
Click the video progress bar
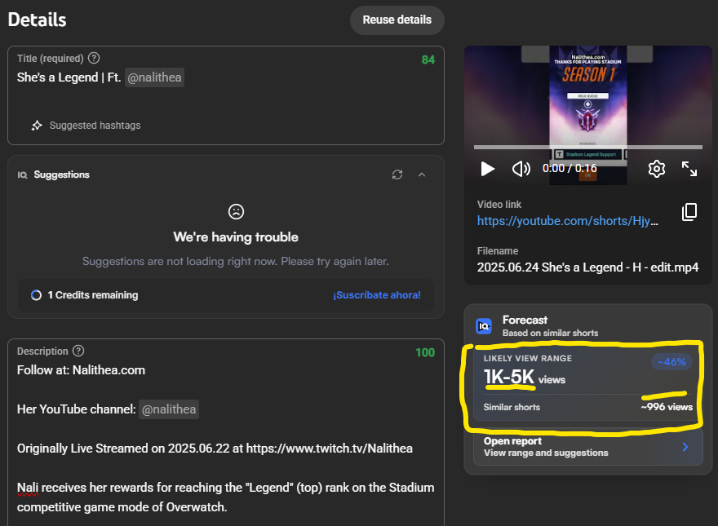[588, 148]
